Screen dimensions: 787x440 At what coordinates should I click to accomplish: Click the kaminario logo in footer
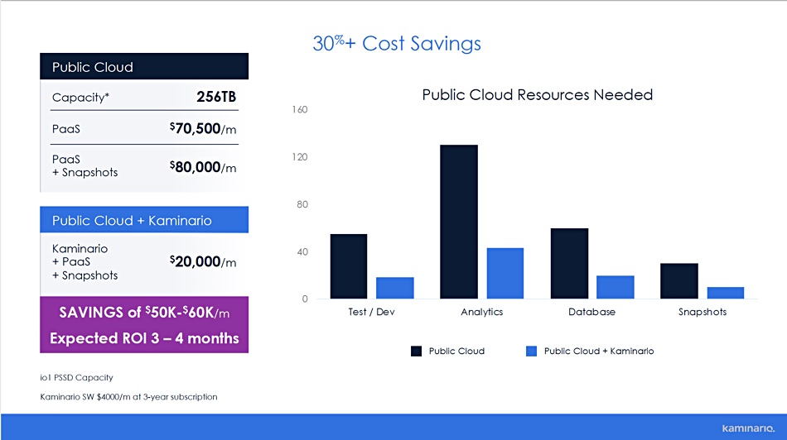tap(748, 428)
